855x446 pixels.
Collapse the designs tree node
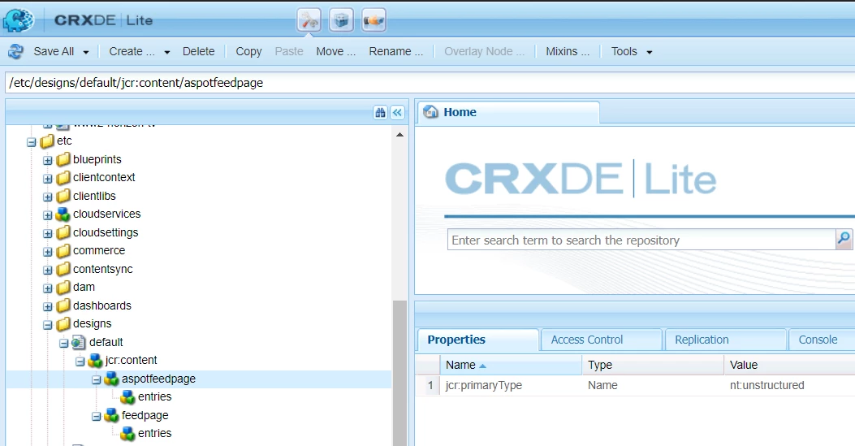point(48,325)
